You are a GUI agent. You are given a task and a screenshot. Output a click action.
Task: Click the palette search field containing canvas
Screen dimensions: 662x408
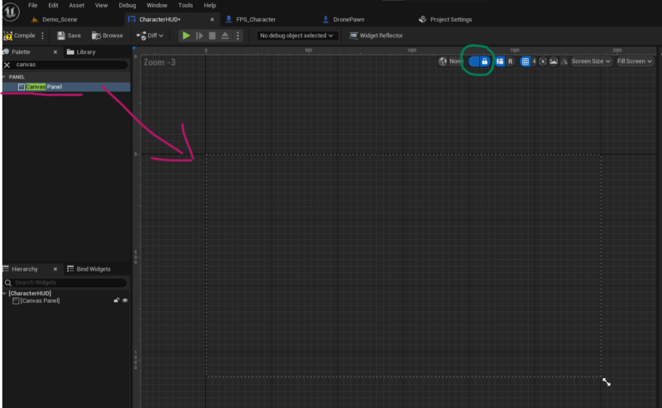coord(70,65)
